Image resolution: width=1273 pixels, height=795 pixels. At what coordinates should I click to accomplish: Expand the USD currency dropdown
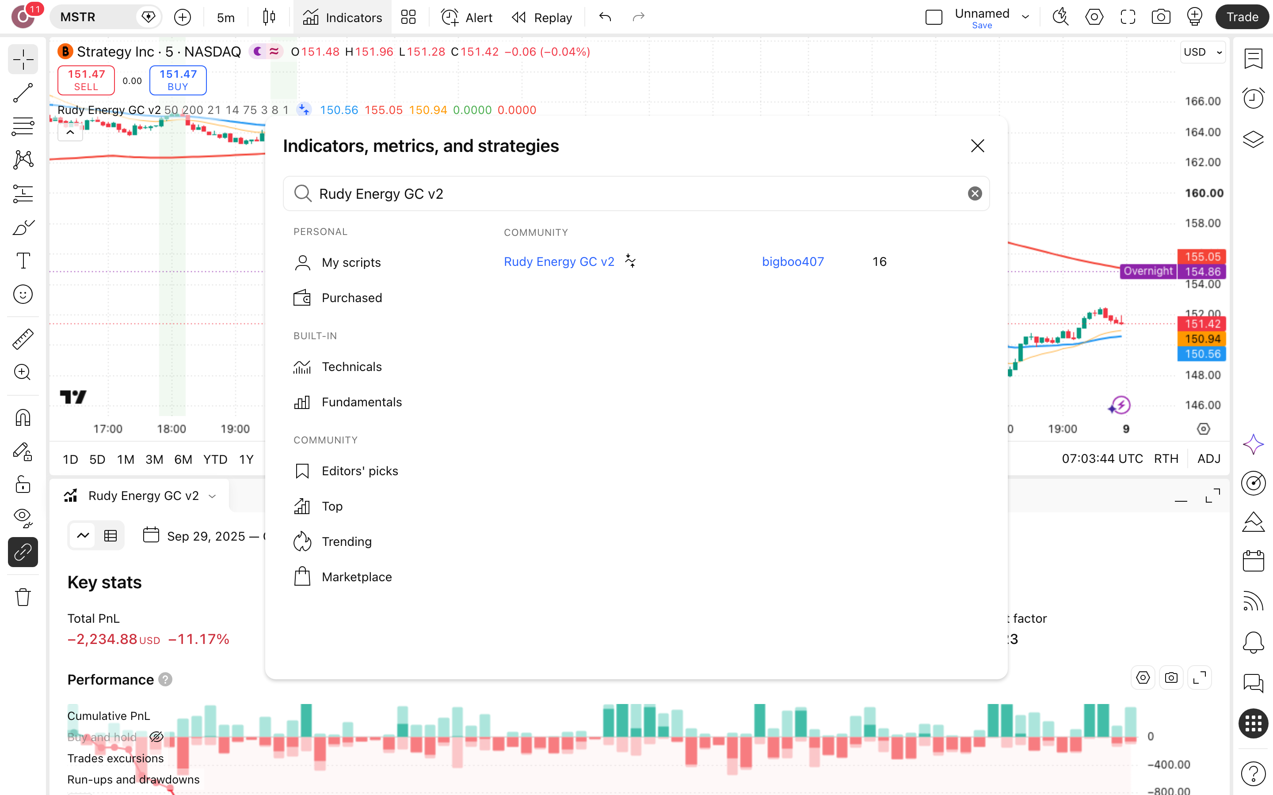tap(1203, 52)
